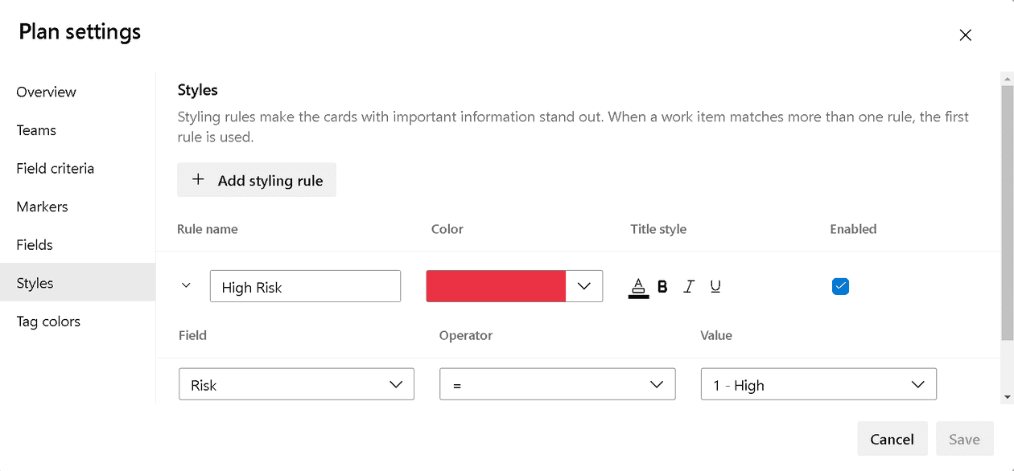
Task: Apply underline title style
Action: click(715, 285)
